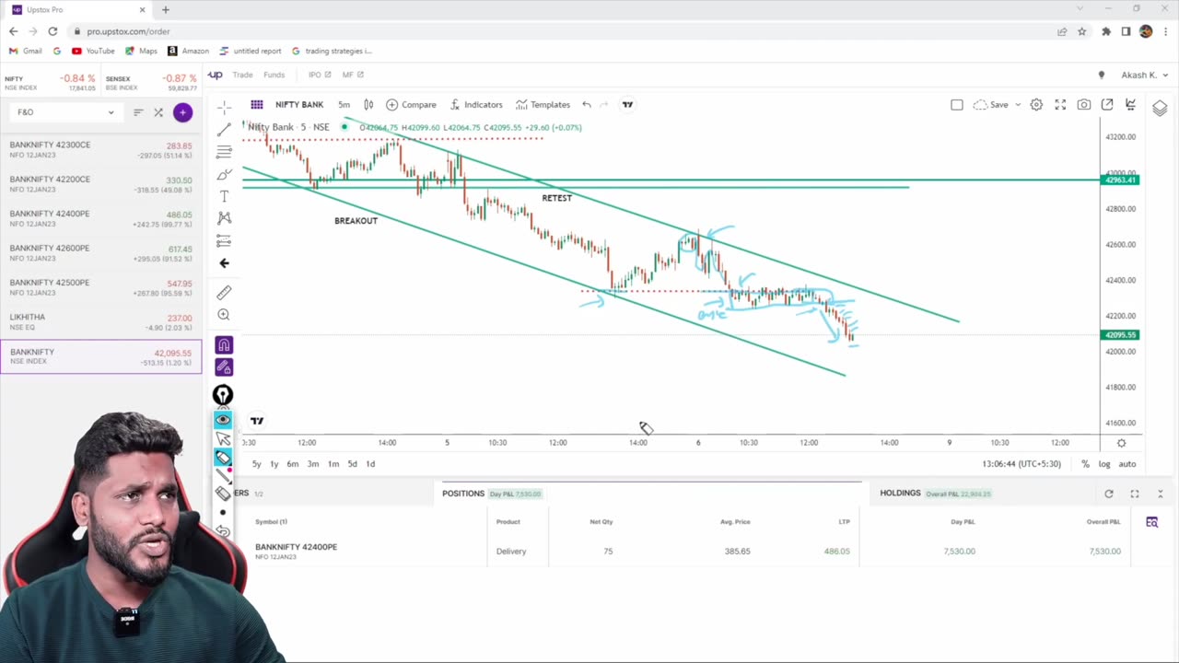The image size is (1179, 663).
Task: Expand the Save dropdown arrow
Action: (x=1018, y=105)
